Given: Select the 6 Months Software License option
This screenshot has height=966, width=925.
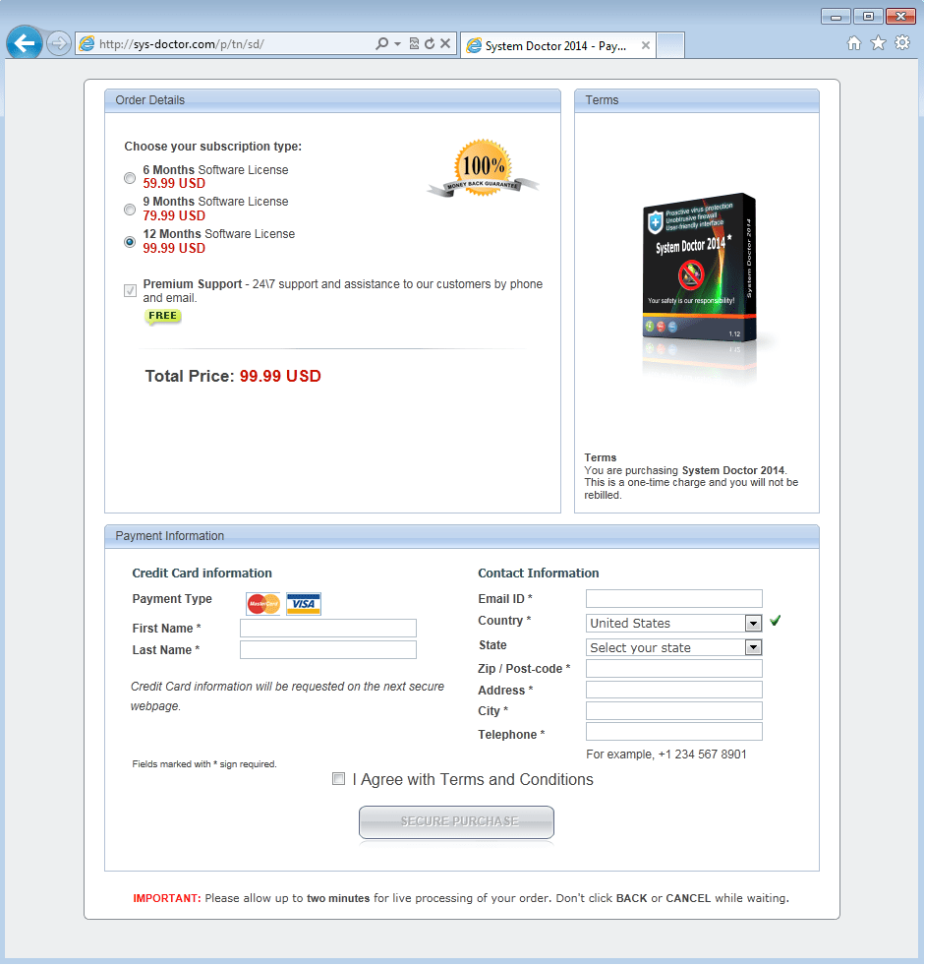Looking at the screenshot, I should pyautogui.click(x=129, y=178).
